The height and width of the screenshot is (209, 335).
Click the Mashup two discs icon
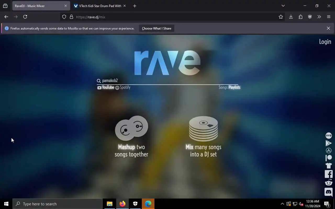click(131, 128)
